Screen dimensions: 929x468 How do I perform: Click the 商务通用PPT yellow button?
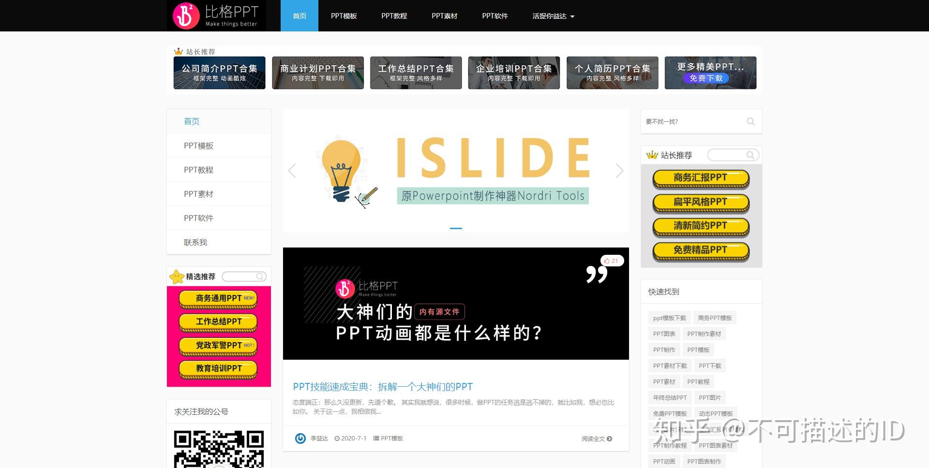(218, 299)
